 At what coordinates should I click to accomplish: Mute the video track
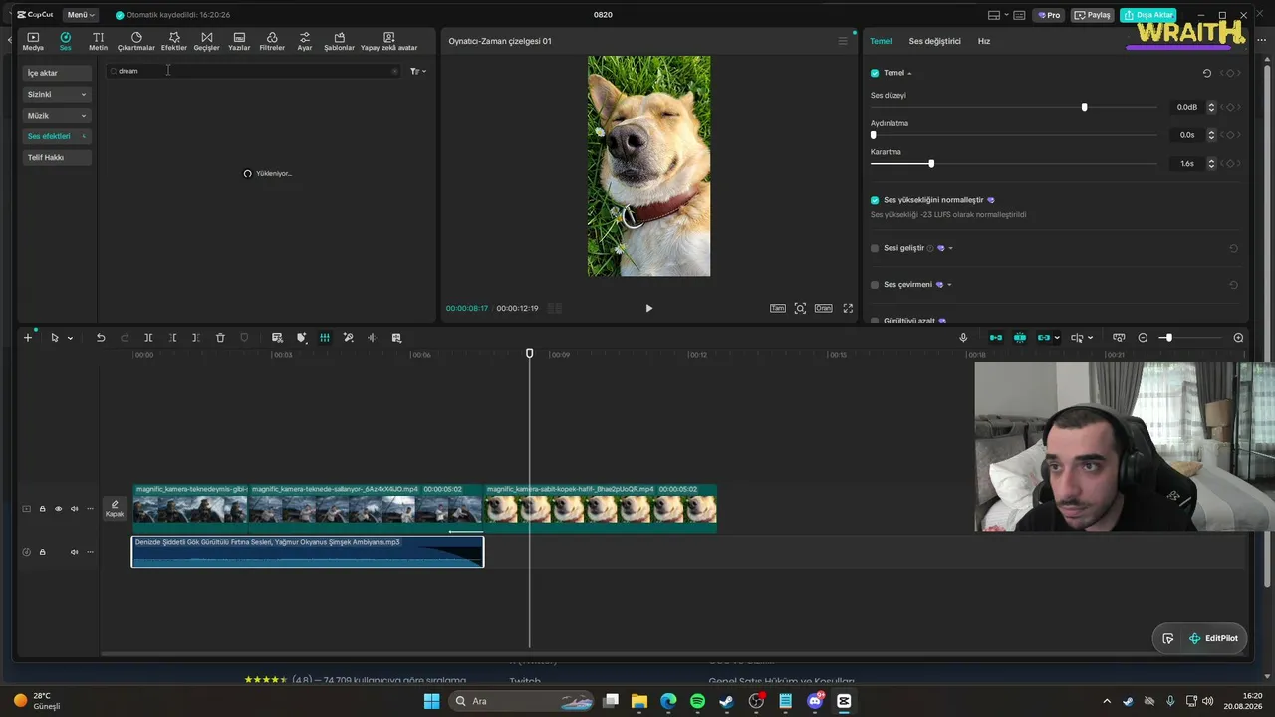[74, 509]
